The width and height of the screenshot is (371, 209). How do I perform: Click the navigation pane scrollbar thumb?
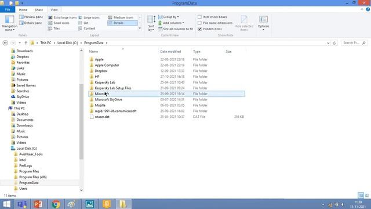pos(81,121)
